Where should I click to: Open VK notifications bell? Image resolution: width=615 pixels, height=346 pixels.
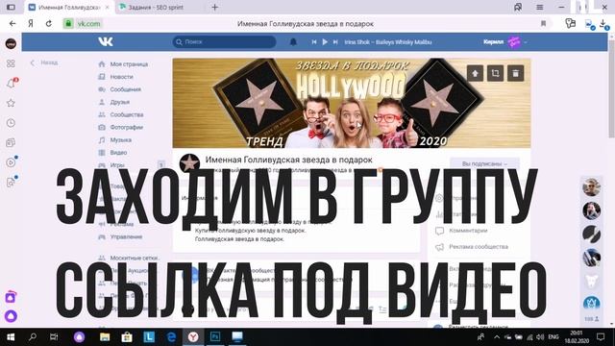point(293,42)
